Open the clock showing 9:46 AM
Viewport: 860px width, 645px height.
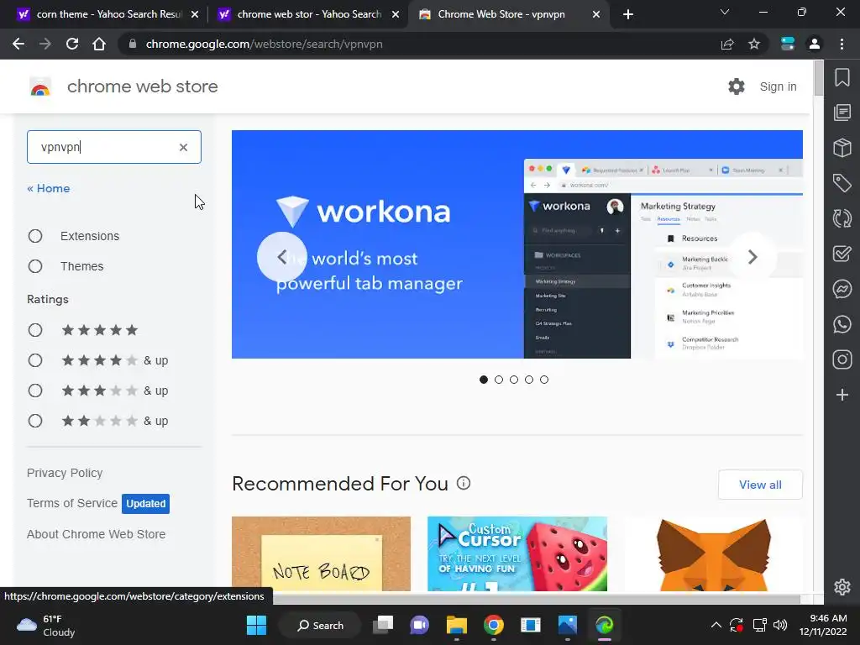823,625
